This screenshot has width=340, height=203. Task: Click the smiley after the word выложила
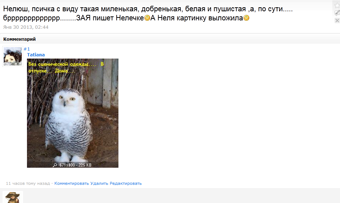coord(246,18)
